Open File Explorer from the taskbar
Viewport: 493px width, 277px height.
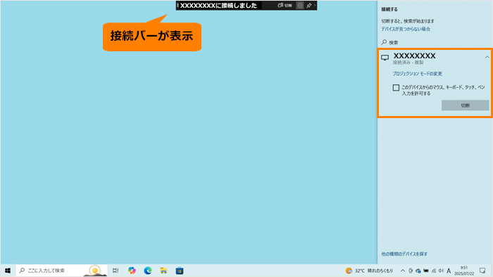pyautogui.click(x=163, y=271)
